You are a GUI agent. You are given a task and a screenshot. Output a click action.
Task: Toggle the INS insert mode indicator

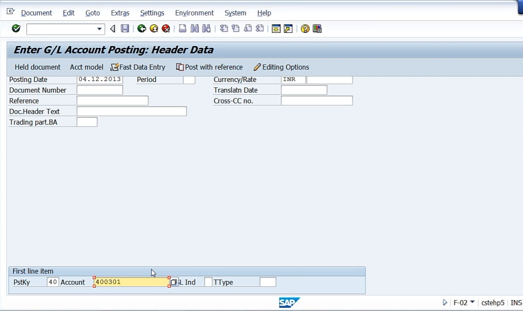[516, 303]
